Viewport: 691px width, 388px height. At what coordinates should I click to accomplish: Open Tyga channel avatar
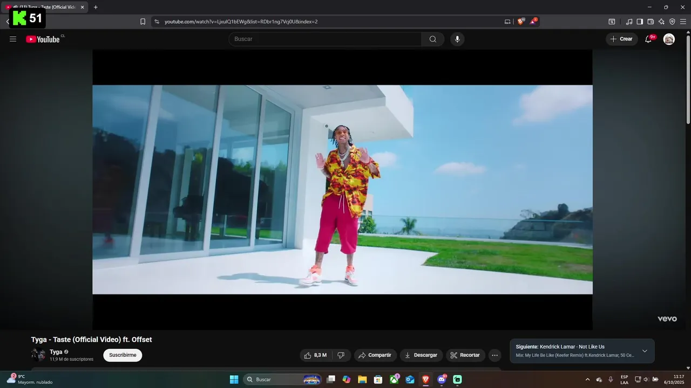[38, 355]
